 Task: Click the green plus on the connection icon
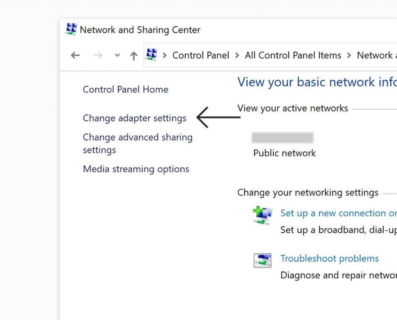click(x=257, y=210)
